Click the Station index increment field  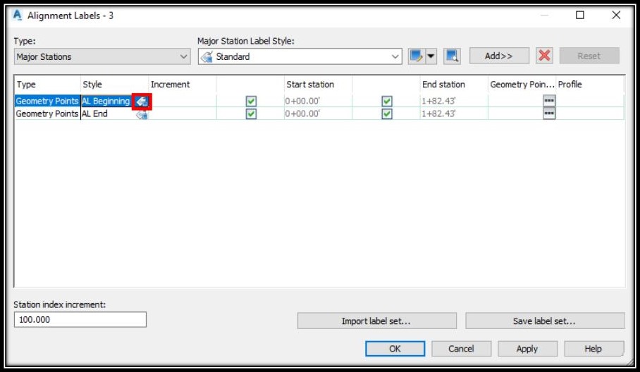click(x=80, y=319)
